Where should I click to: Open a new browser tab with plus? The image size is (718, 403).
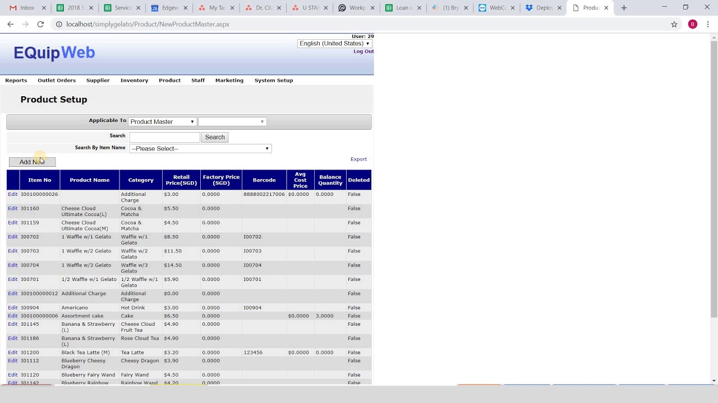click(624, 8)
